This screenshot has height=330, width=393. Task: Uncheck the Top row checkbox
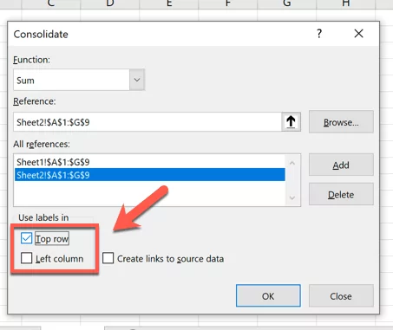pyautogui.click(x=26, y=238)
